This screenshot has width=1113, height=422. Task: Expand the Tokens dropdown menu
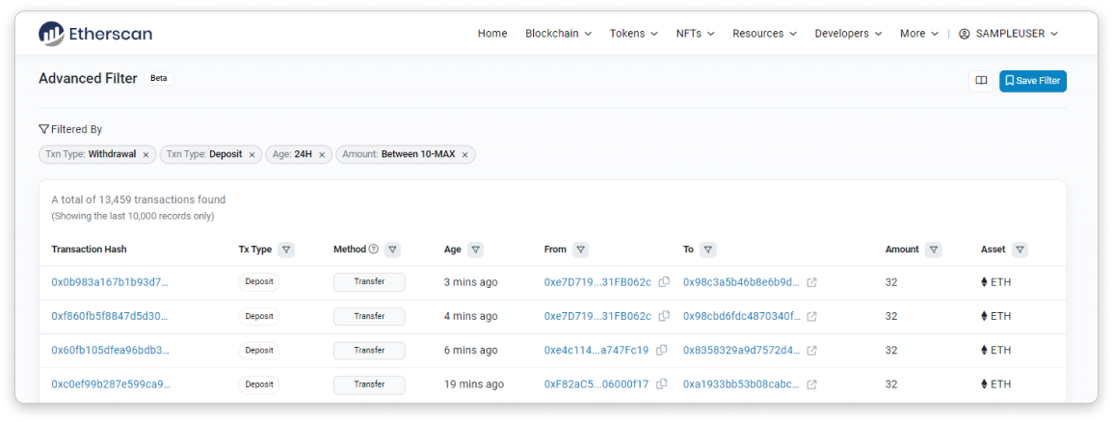633,34
